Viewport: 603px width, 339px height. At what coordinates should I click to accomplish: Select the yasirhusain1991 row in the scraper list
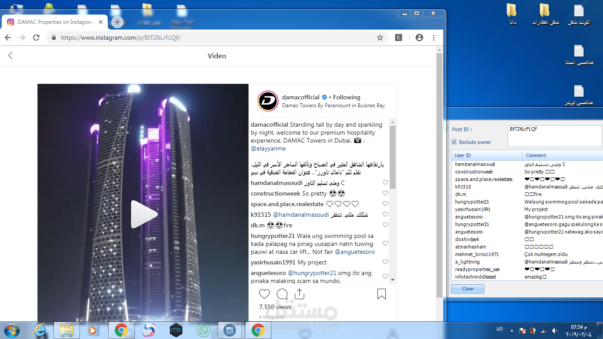527,209
